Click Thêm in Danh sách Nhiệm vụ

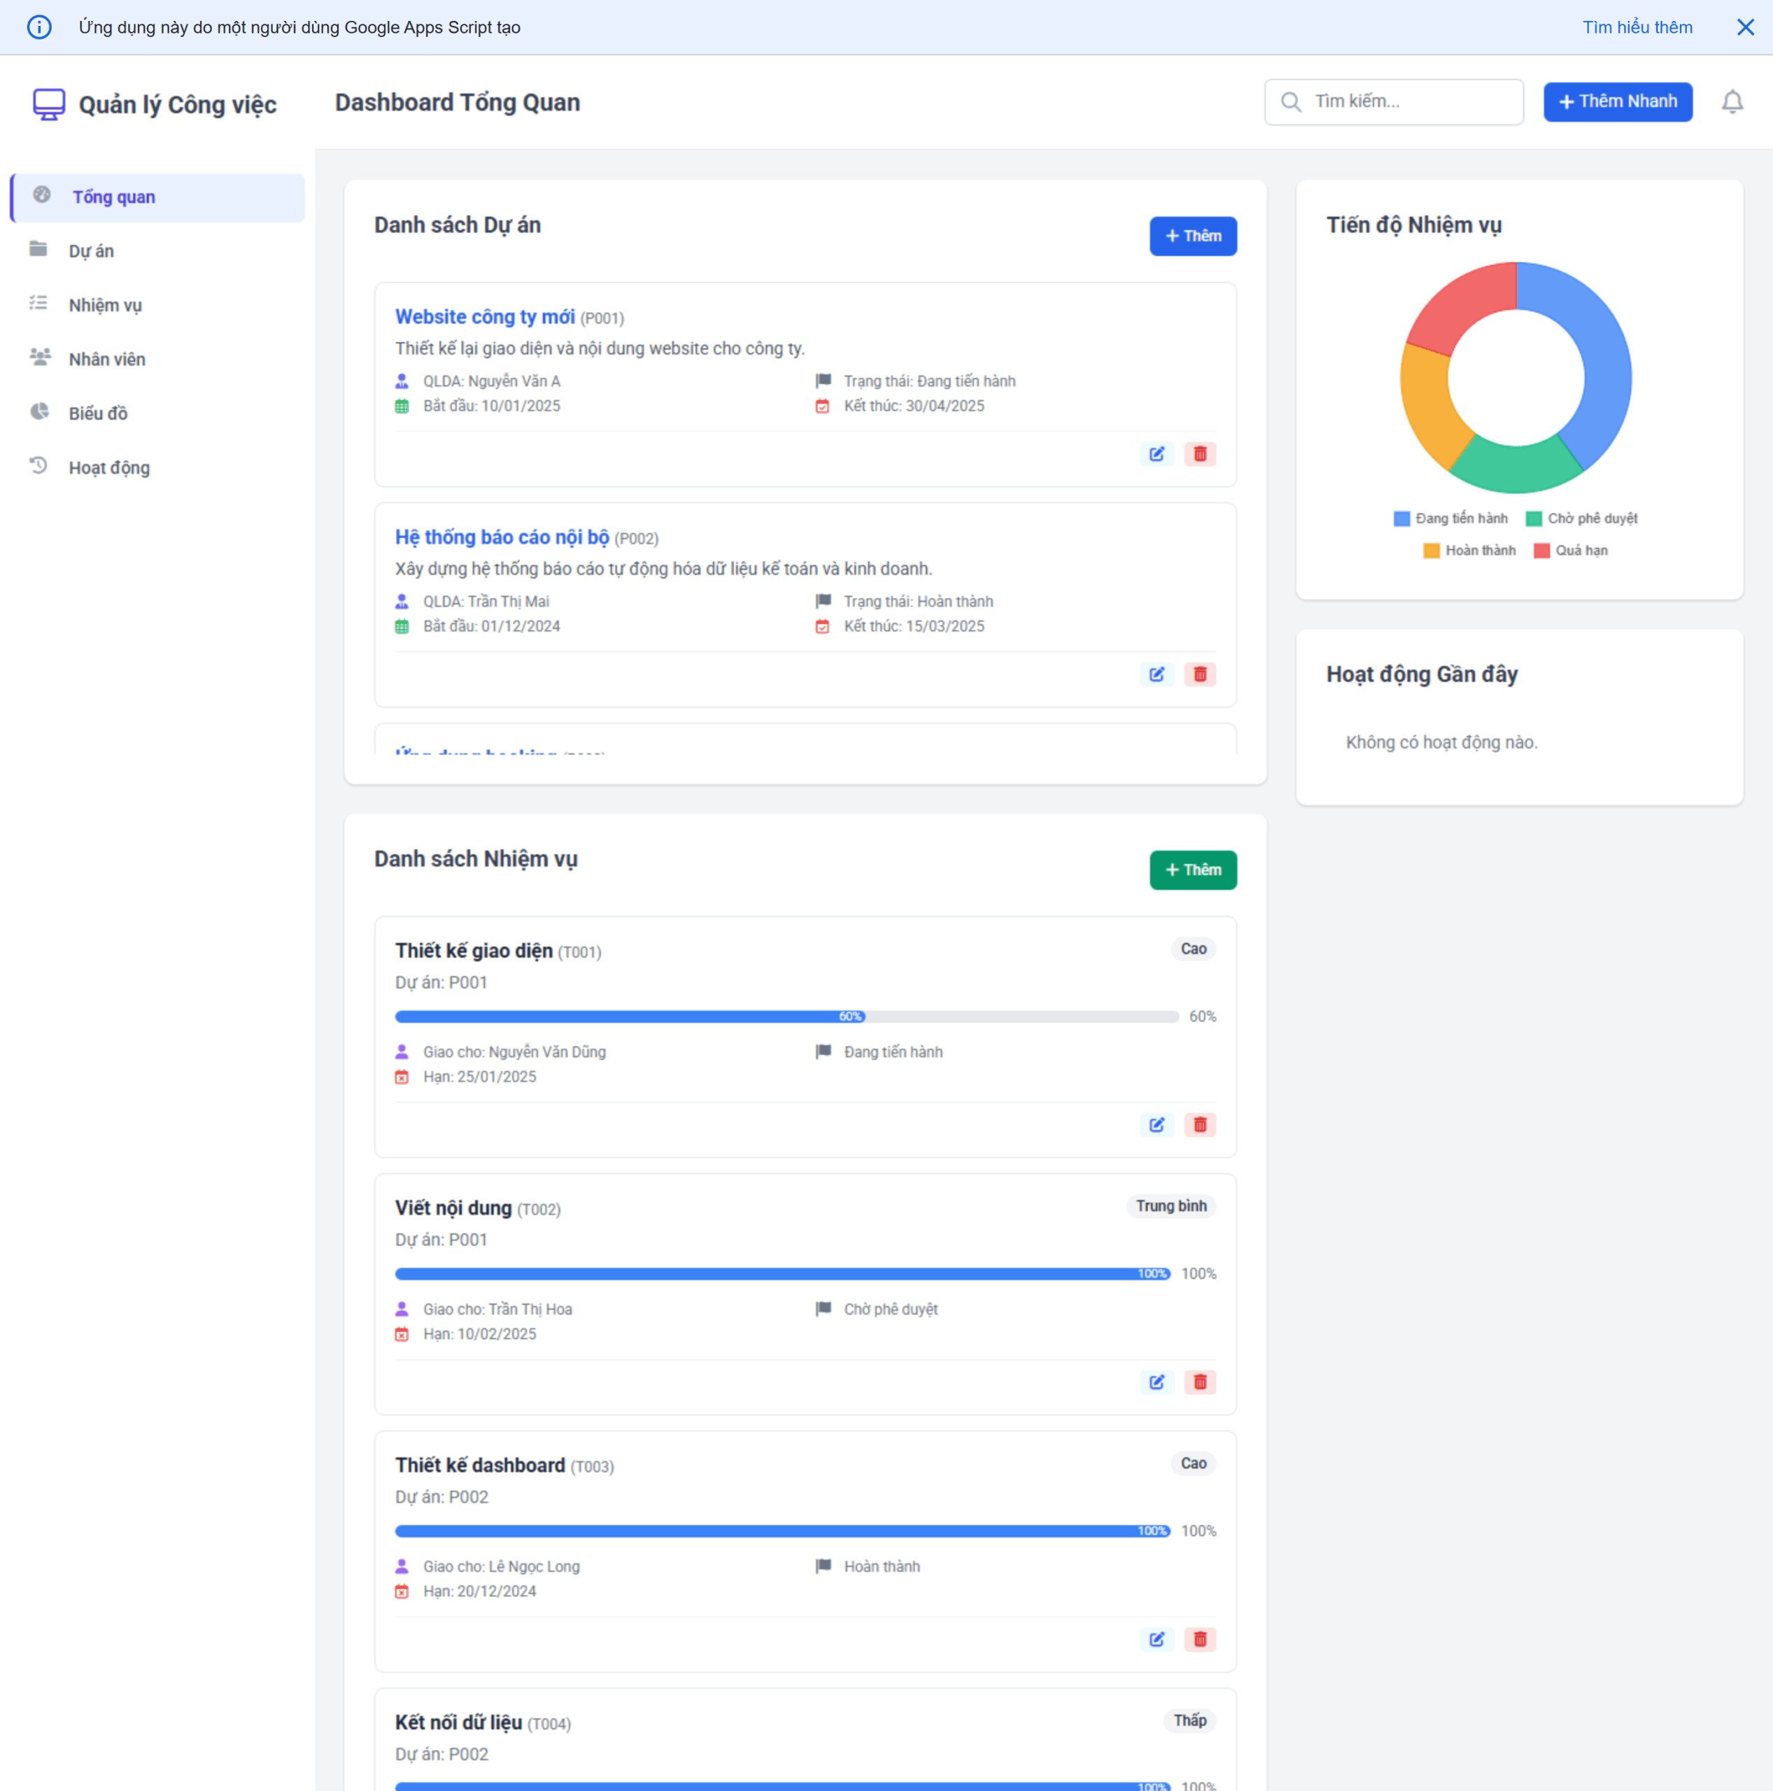1194,870
